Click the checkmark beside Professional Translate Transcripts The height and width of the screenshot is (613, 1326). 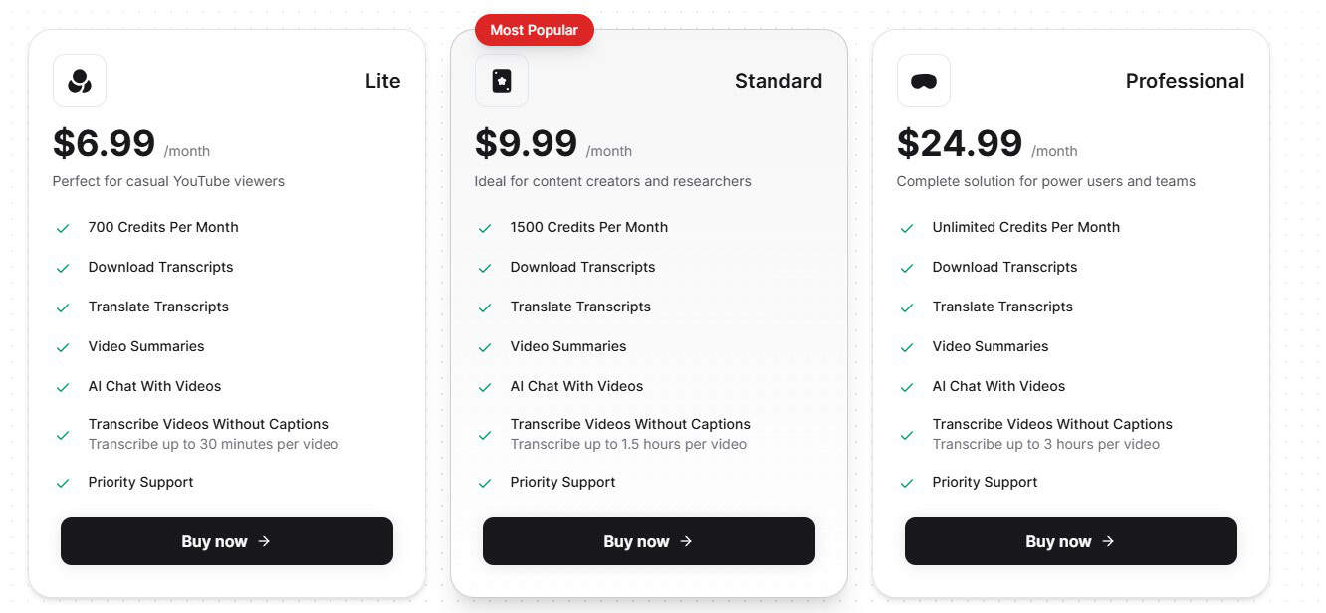pos(907,306)
